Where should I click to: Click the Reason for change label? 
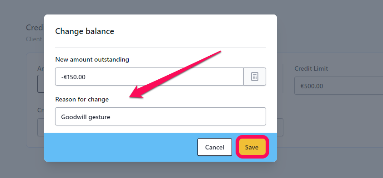[82, 100]
